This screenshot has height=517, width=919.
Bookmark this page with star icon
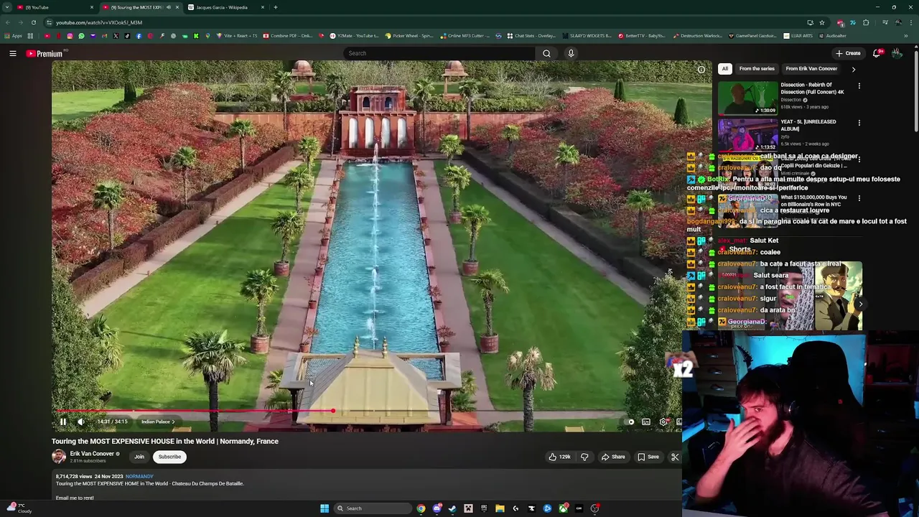coord(822,22)
